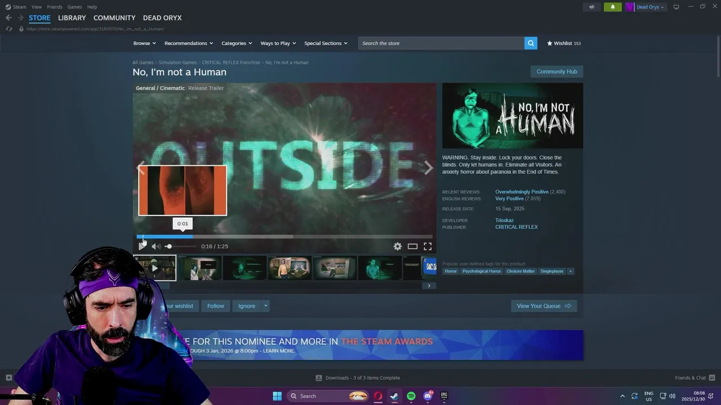Expand the Ways to Play dropdown
This screenshot has width=721, height=405.
click(x=278, y=43)
